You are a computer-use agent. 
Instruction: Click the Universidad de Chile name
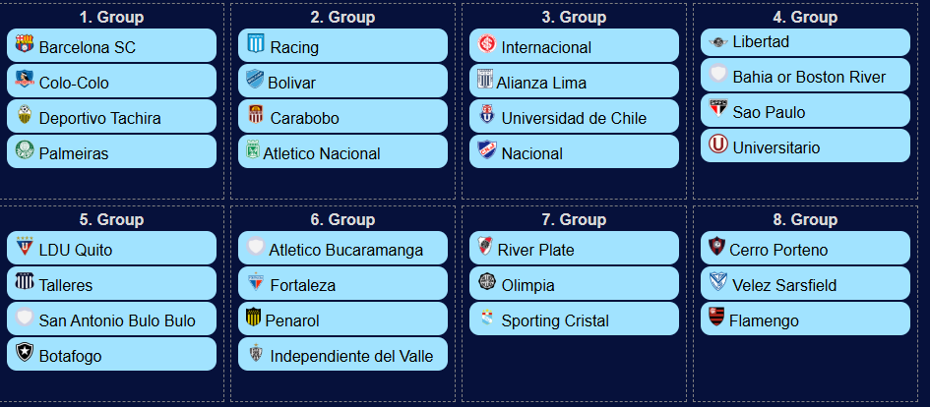pos(574,119)
